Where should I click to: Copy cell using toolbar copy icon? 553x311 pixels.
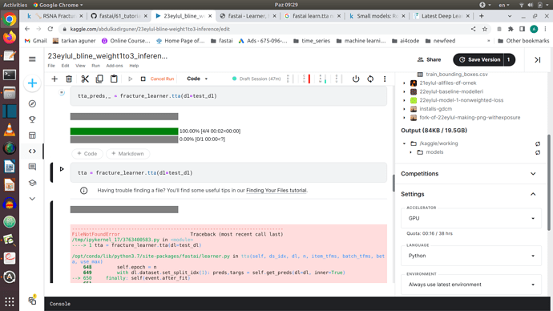pos(99,79)
